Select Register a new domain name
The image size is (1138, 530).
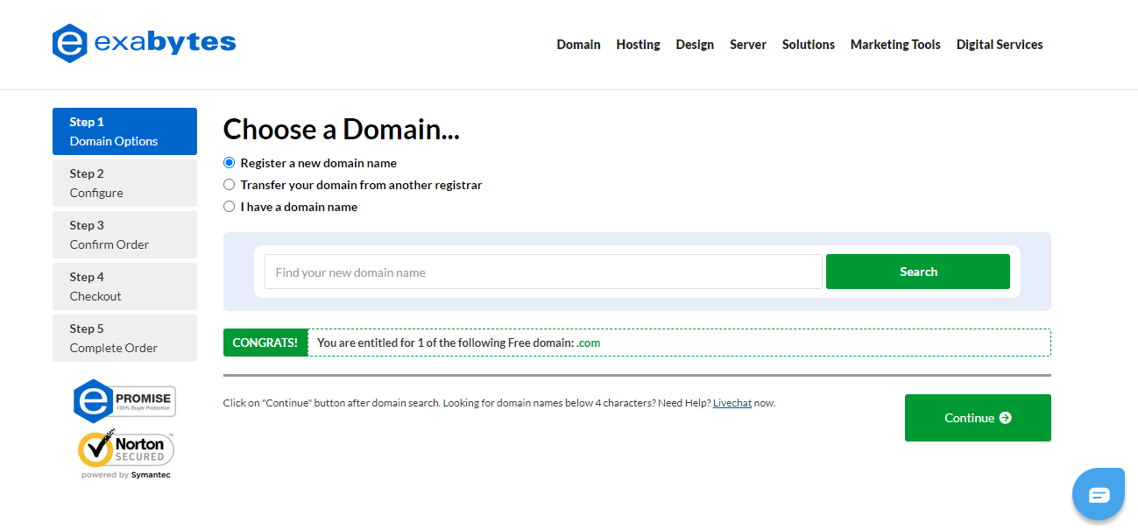(229, 162)
